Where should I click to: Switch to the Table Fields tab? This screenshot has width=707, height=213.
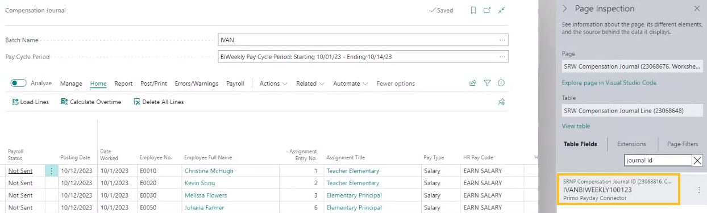pyautogui.click(x=580, y=144)
